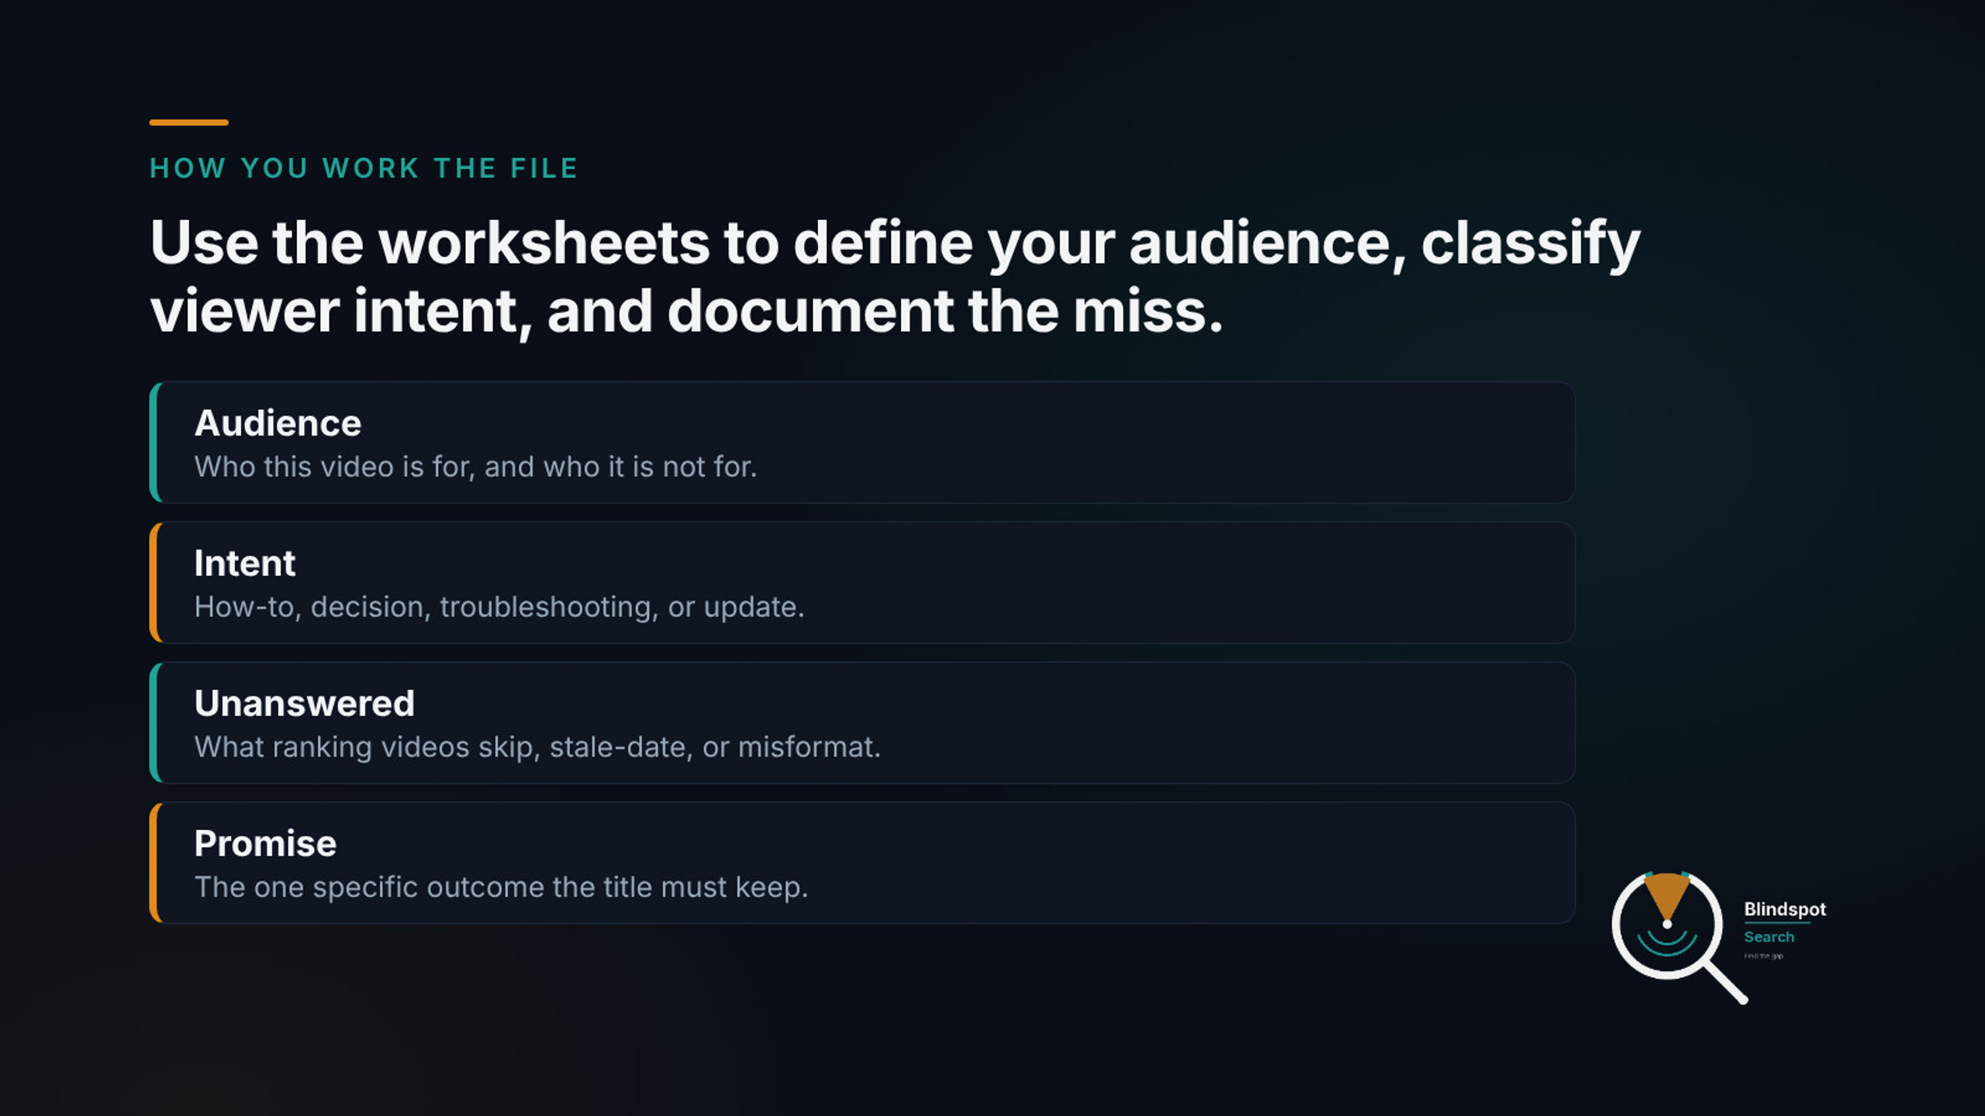Select the Intent card heading

coord(245,563)
